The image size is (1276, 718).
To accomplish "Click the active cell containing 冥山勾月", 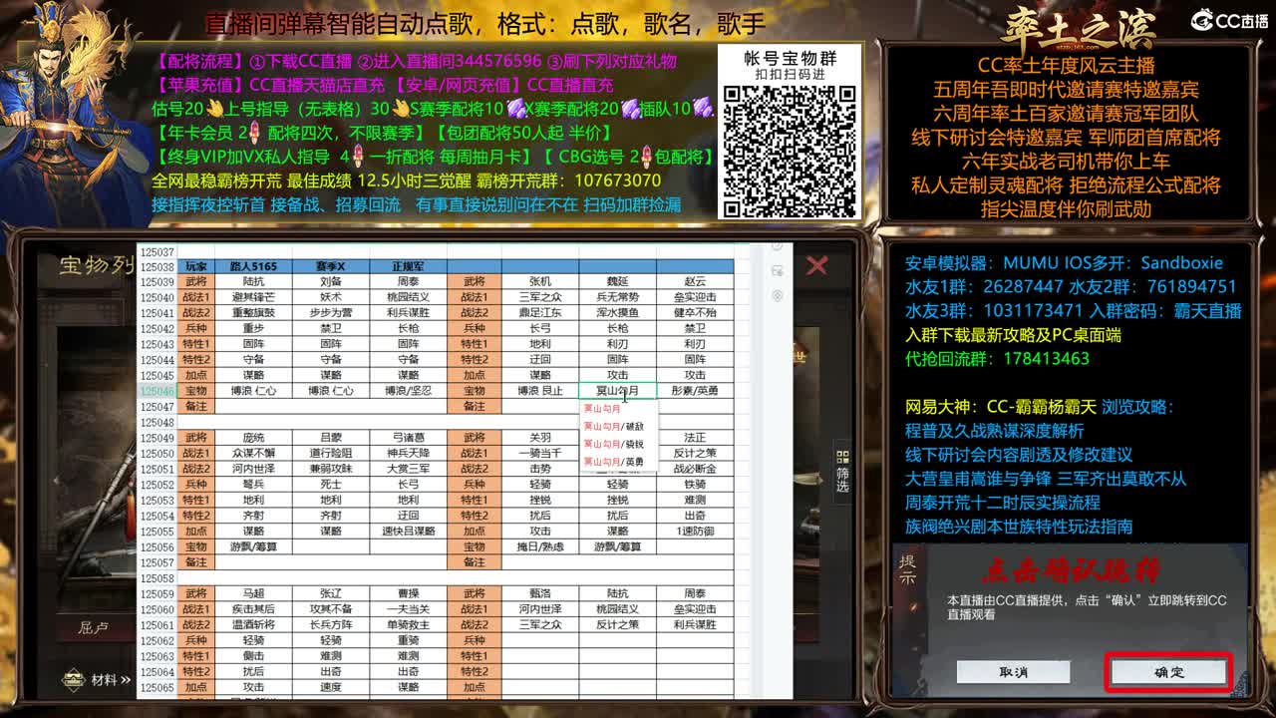I will coord(618,391).
